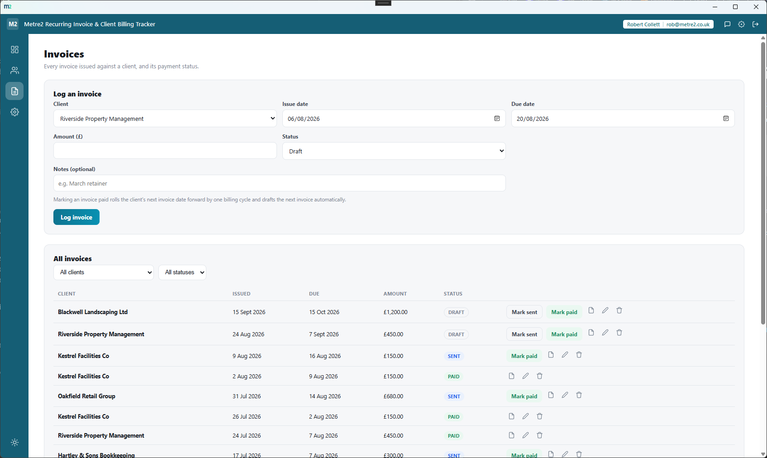Open the Clients sidebar icon
The image size is (767, 458).
(x=14, y=70)
